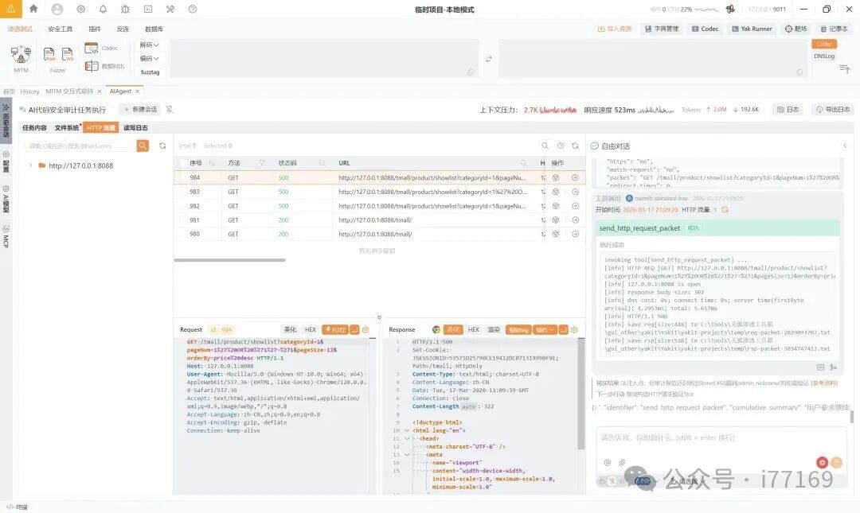
Task: Click the search button beside domain filter
Action: [x=143, y=146]
